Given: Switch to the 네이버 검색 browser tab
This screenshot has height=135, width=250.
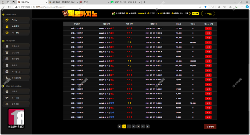Looking at the screenshot, I should click(x=123, y=2).
